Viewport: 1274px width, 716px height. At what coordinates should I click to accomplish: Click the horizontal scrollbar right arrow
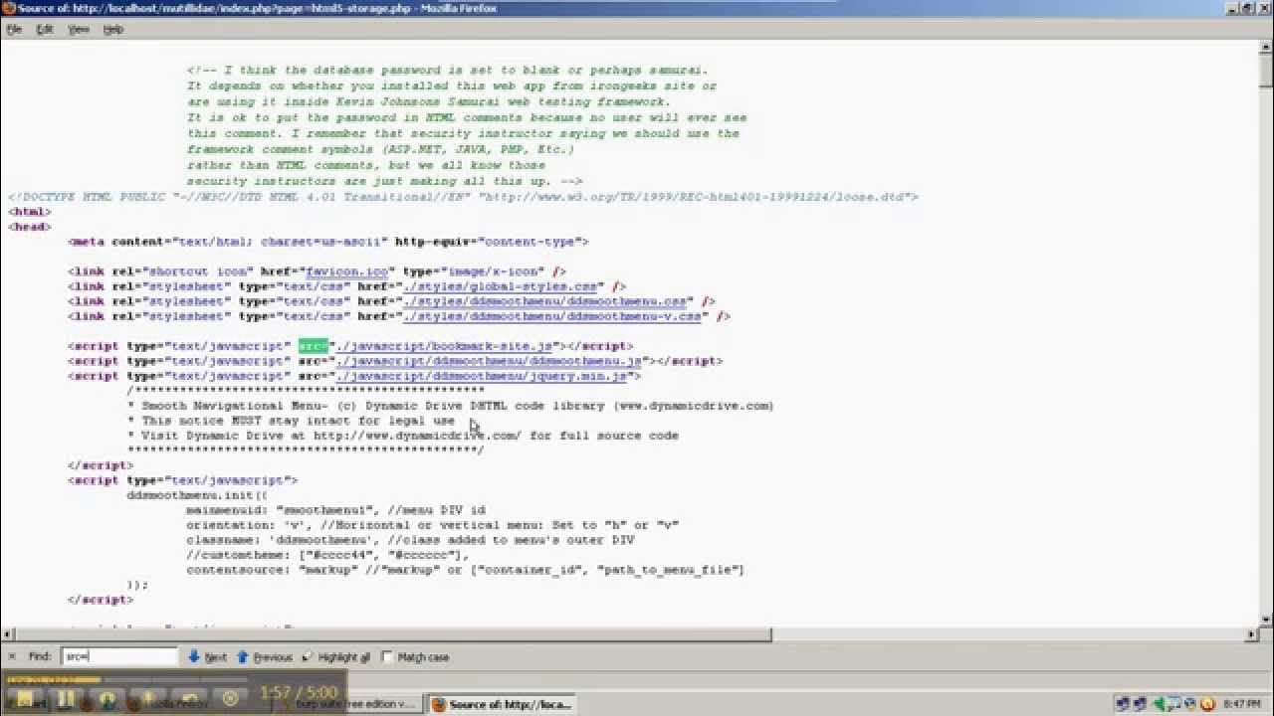(x=1252, y=634)
